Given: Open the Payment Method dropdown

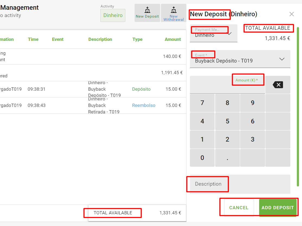Looking at the screenshot, I should 214,34.
